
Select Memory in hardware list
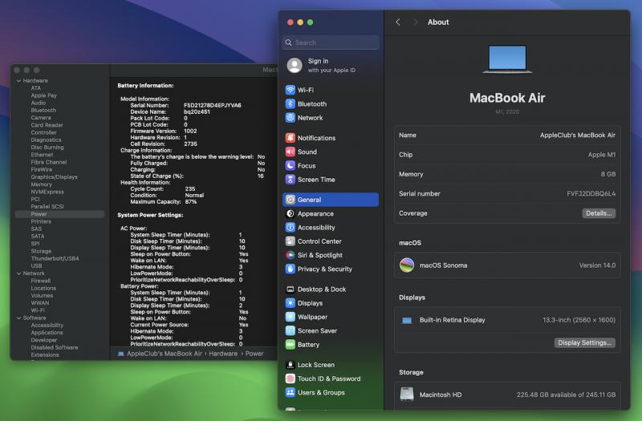coord(42,184)
